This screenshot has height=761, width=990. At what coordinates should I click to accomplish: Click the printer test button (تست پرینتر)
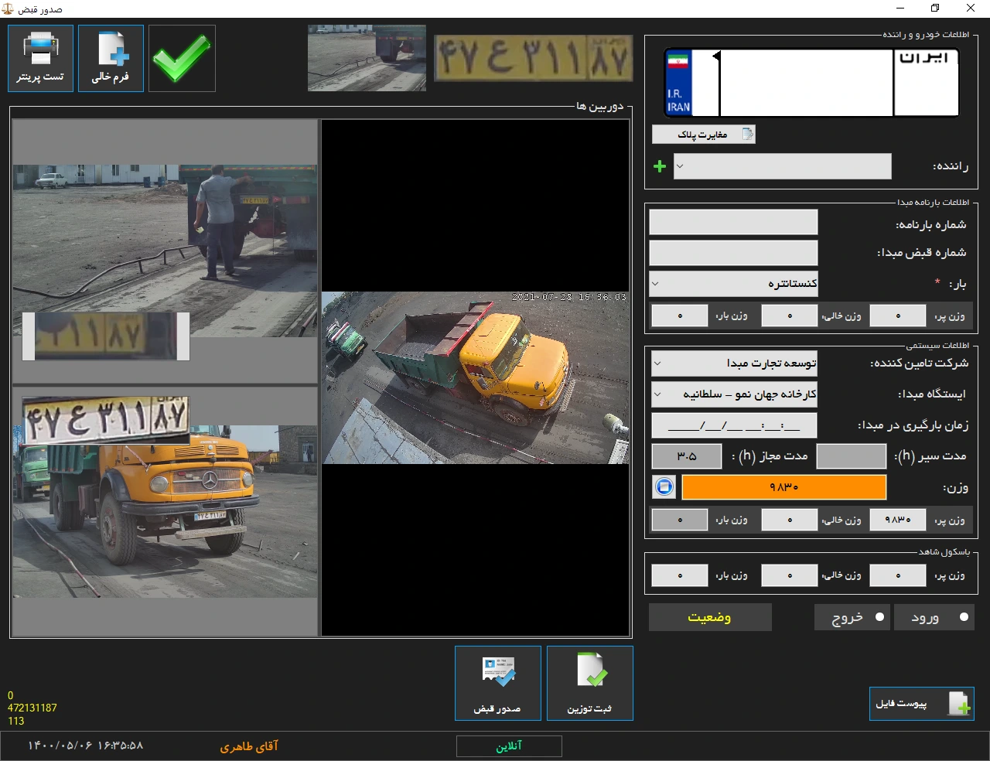click(40, 59)
